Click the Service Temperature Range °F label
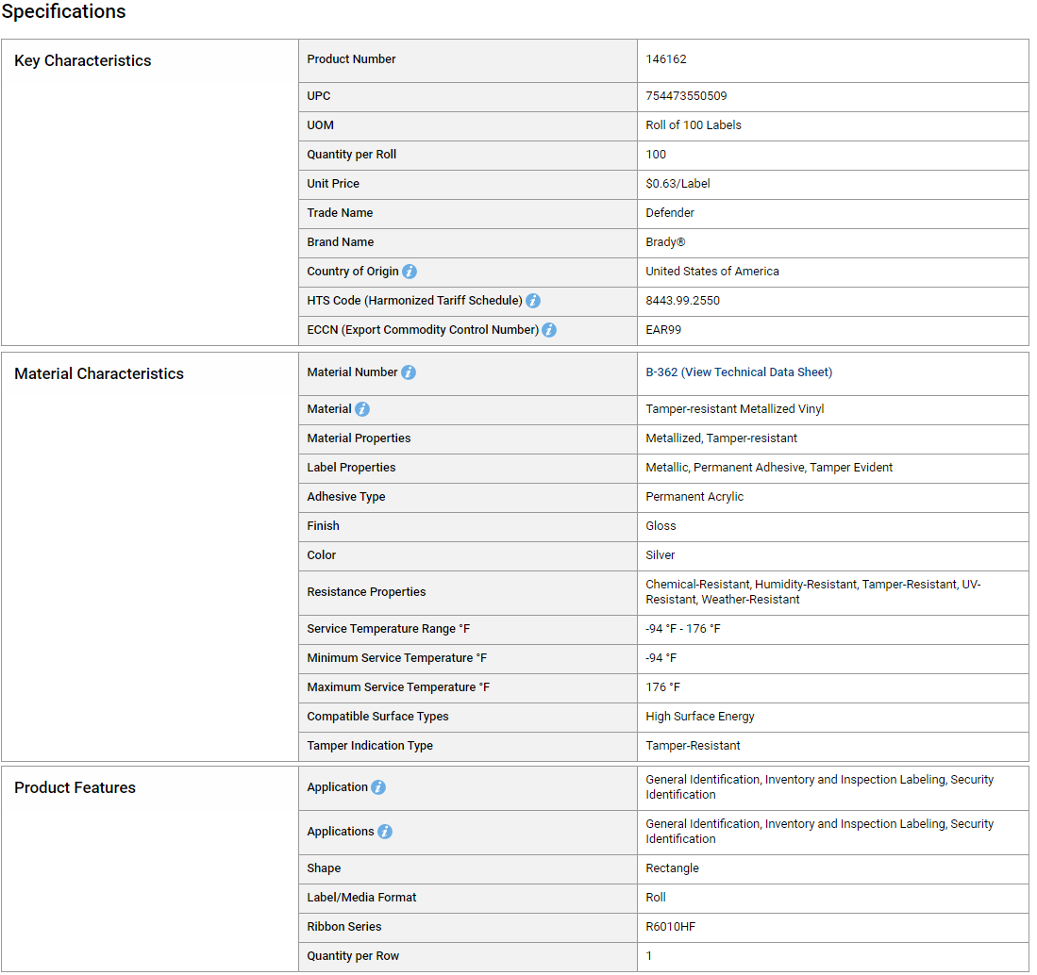 (x=388, y=629)
